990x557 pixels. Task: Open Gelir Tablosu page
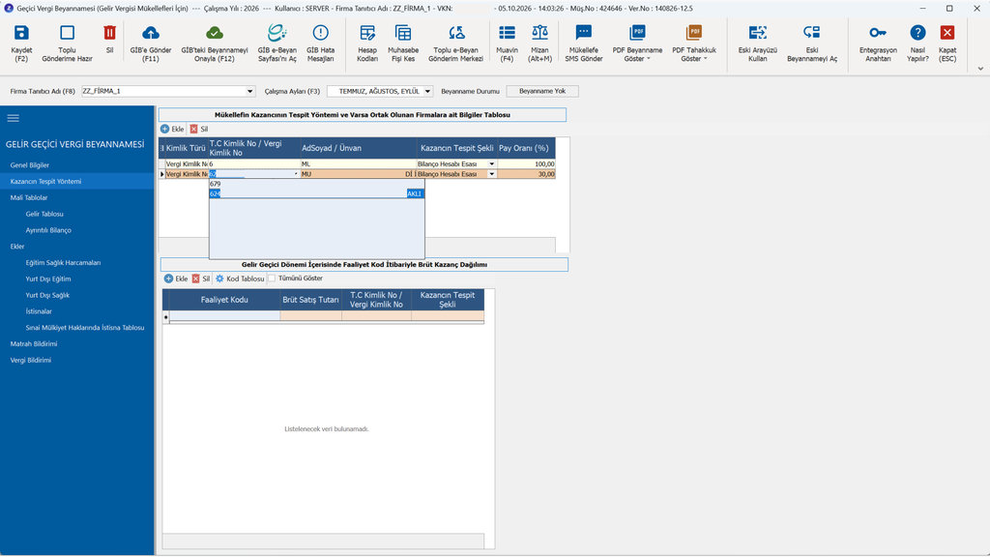pyautogui.click(x=44, y=214)
